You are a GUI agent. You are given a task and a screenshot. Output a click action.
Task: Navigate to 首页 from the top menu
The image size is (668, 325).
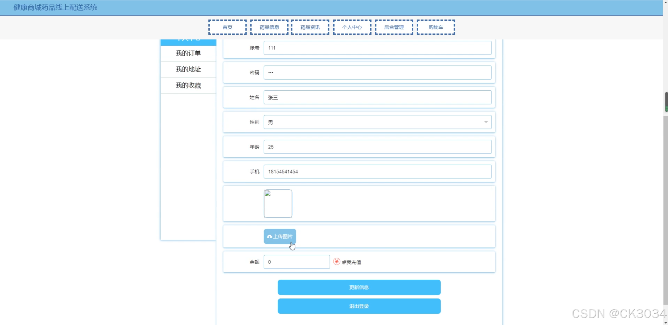point(228,27)
